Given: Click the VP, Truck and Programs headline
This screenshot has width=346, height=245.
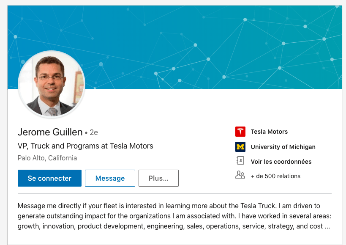Looking at the screenshot, I should pos(85,146).
